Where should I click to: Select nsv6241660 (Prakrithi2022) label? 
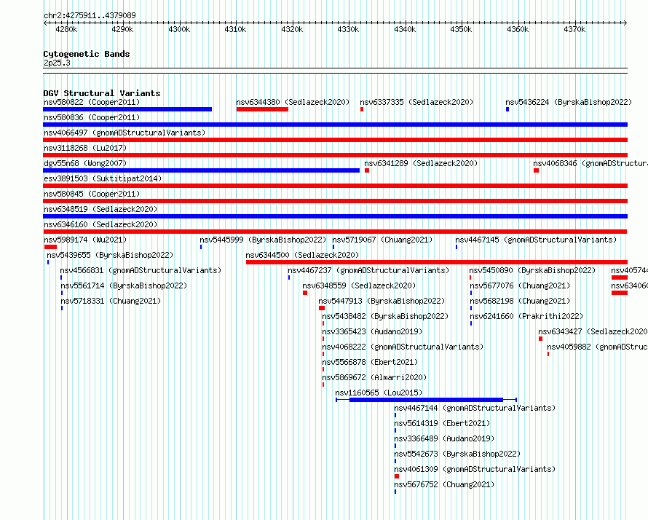coord(526,316)
